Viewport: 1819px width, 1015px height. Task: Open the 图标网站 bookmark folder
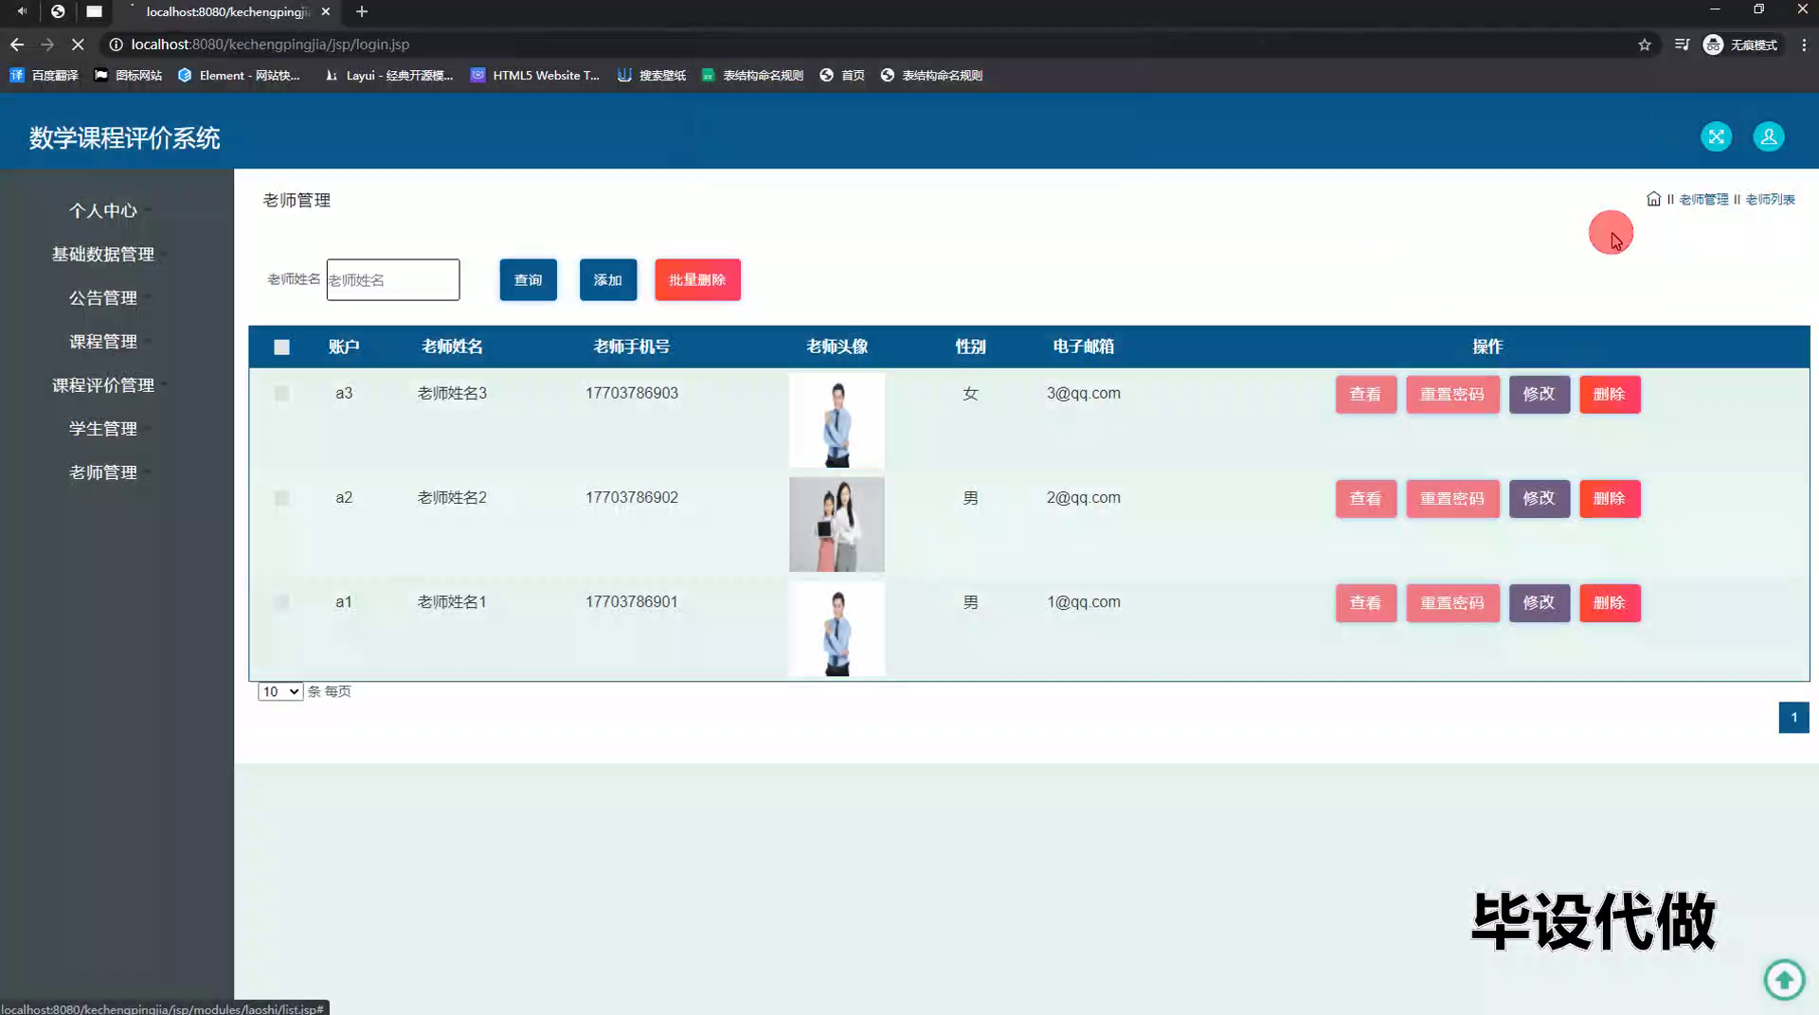pos(128,75)
